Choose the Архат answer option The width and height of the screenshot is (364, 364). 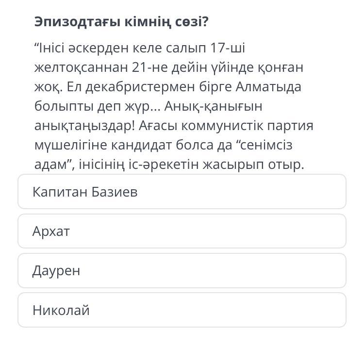(182, 231)
